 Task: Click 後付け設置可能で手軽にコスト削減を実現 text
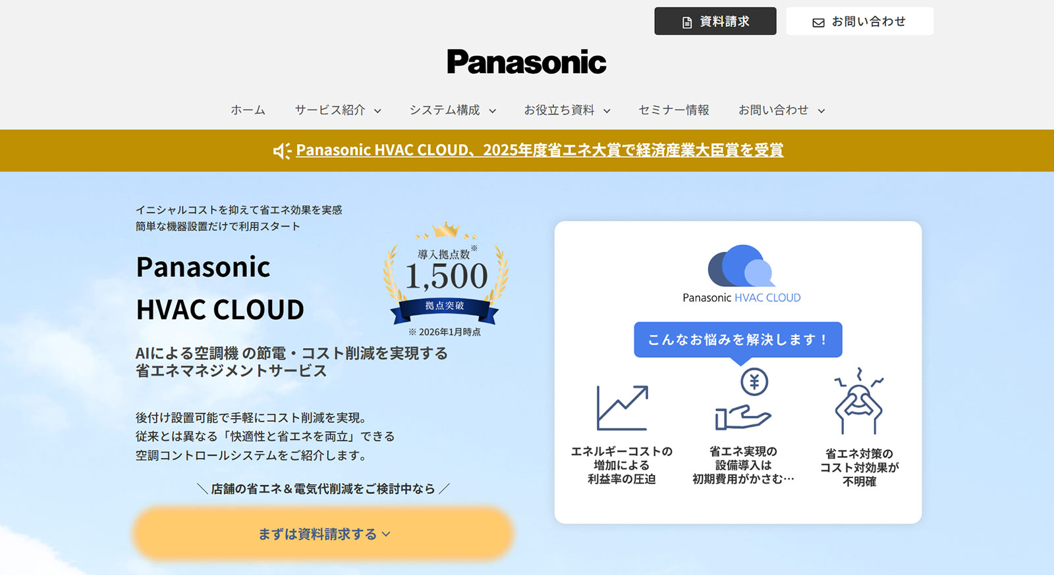(x=251, y=418)
